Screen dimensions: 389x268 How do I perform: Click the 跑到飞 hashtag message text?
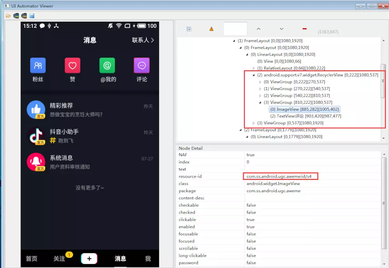coord(66,141)
